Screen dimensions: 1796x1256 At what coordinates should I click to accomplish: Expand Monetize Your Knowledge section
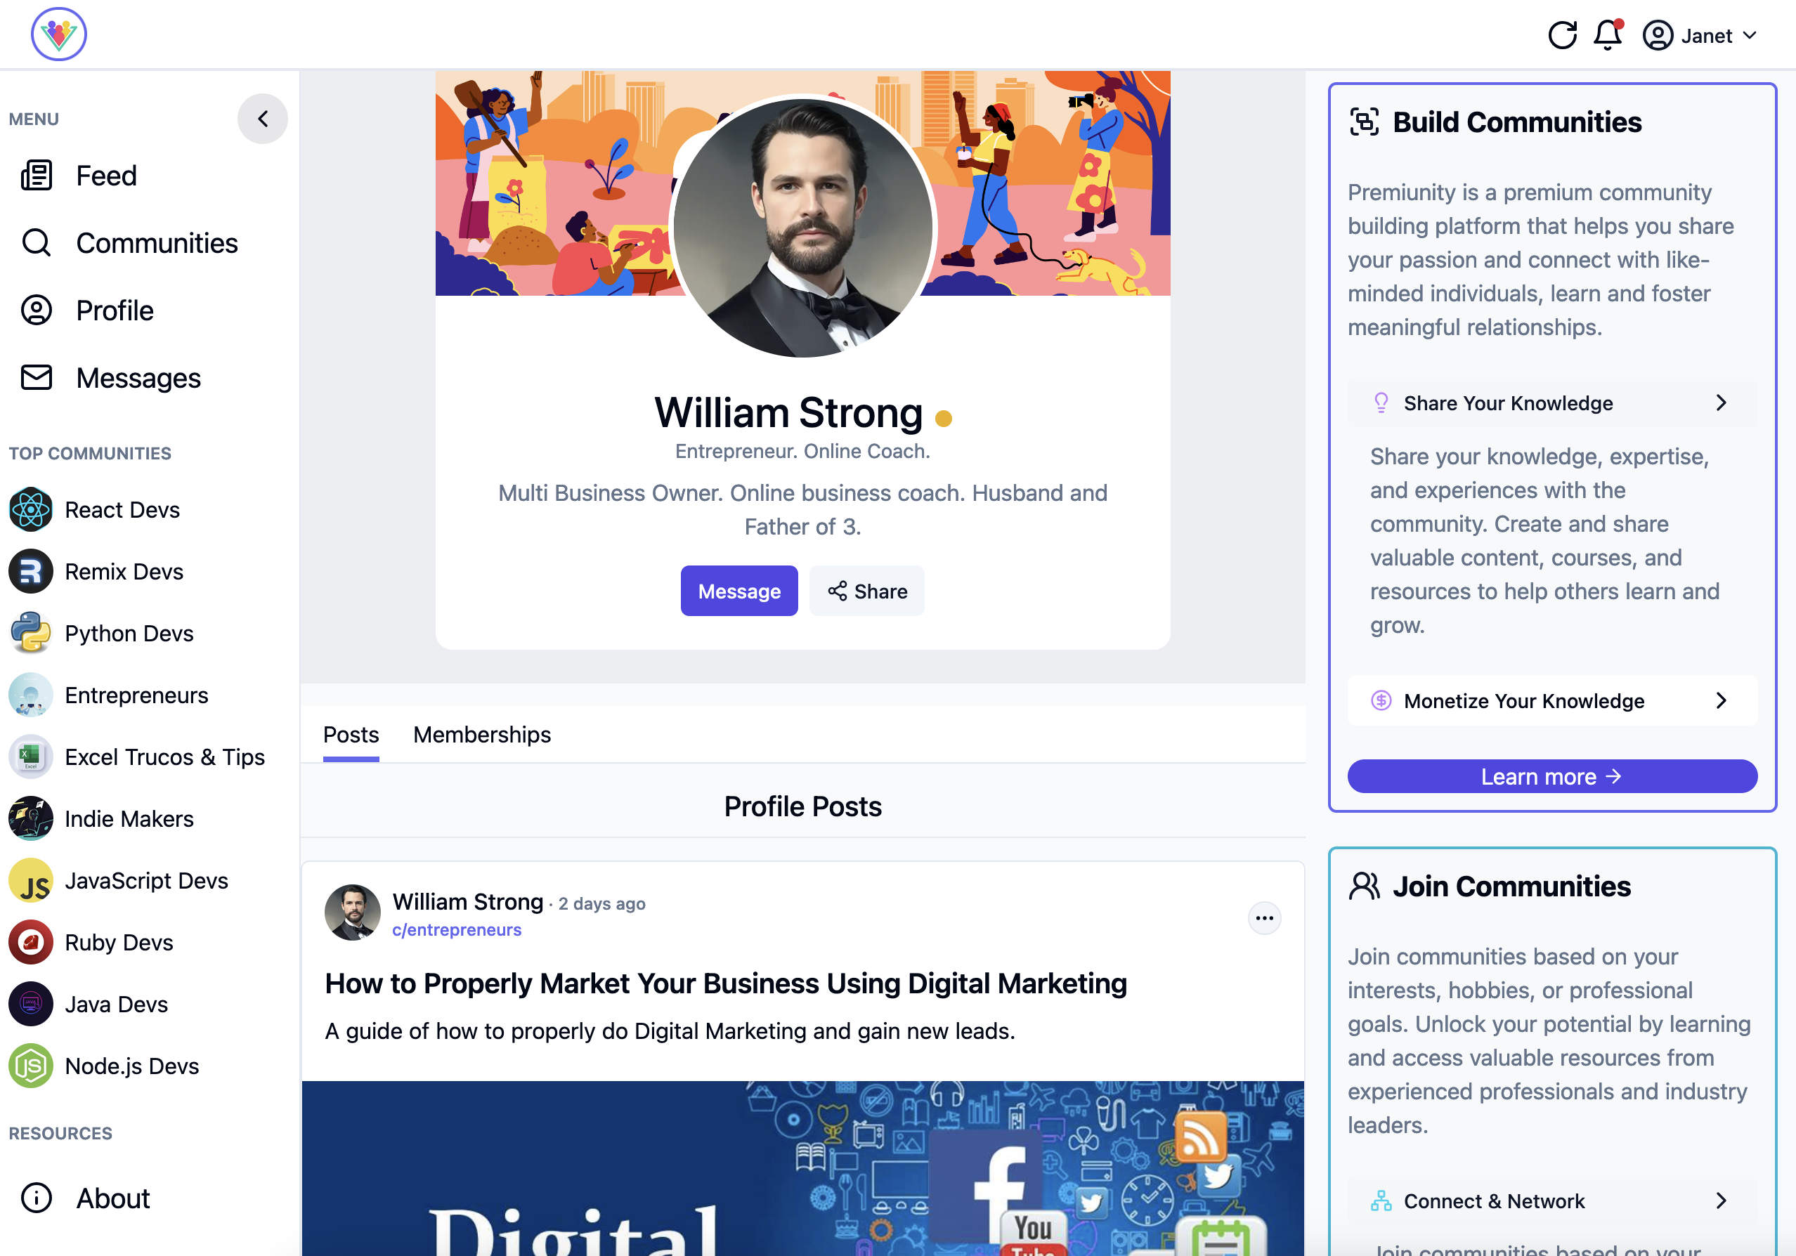(1552, 701)
